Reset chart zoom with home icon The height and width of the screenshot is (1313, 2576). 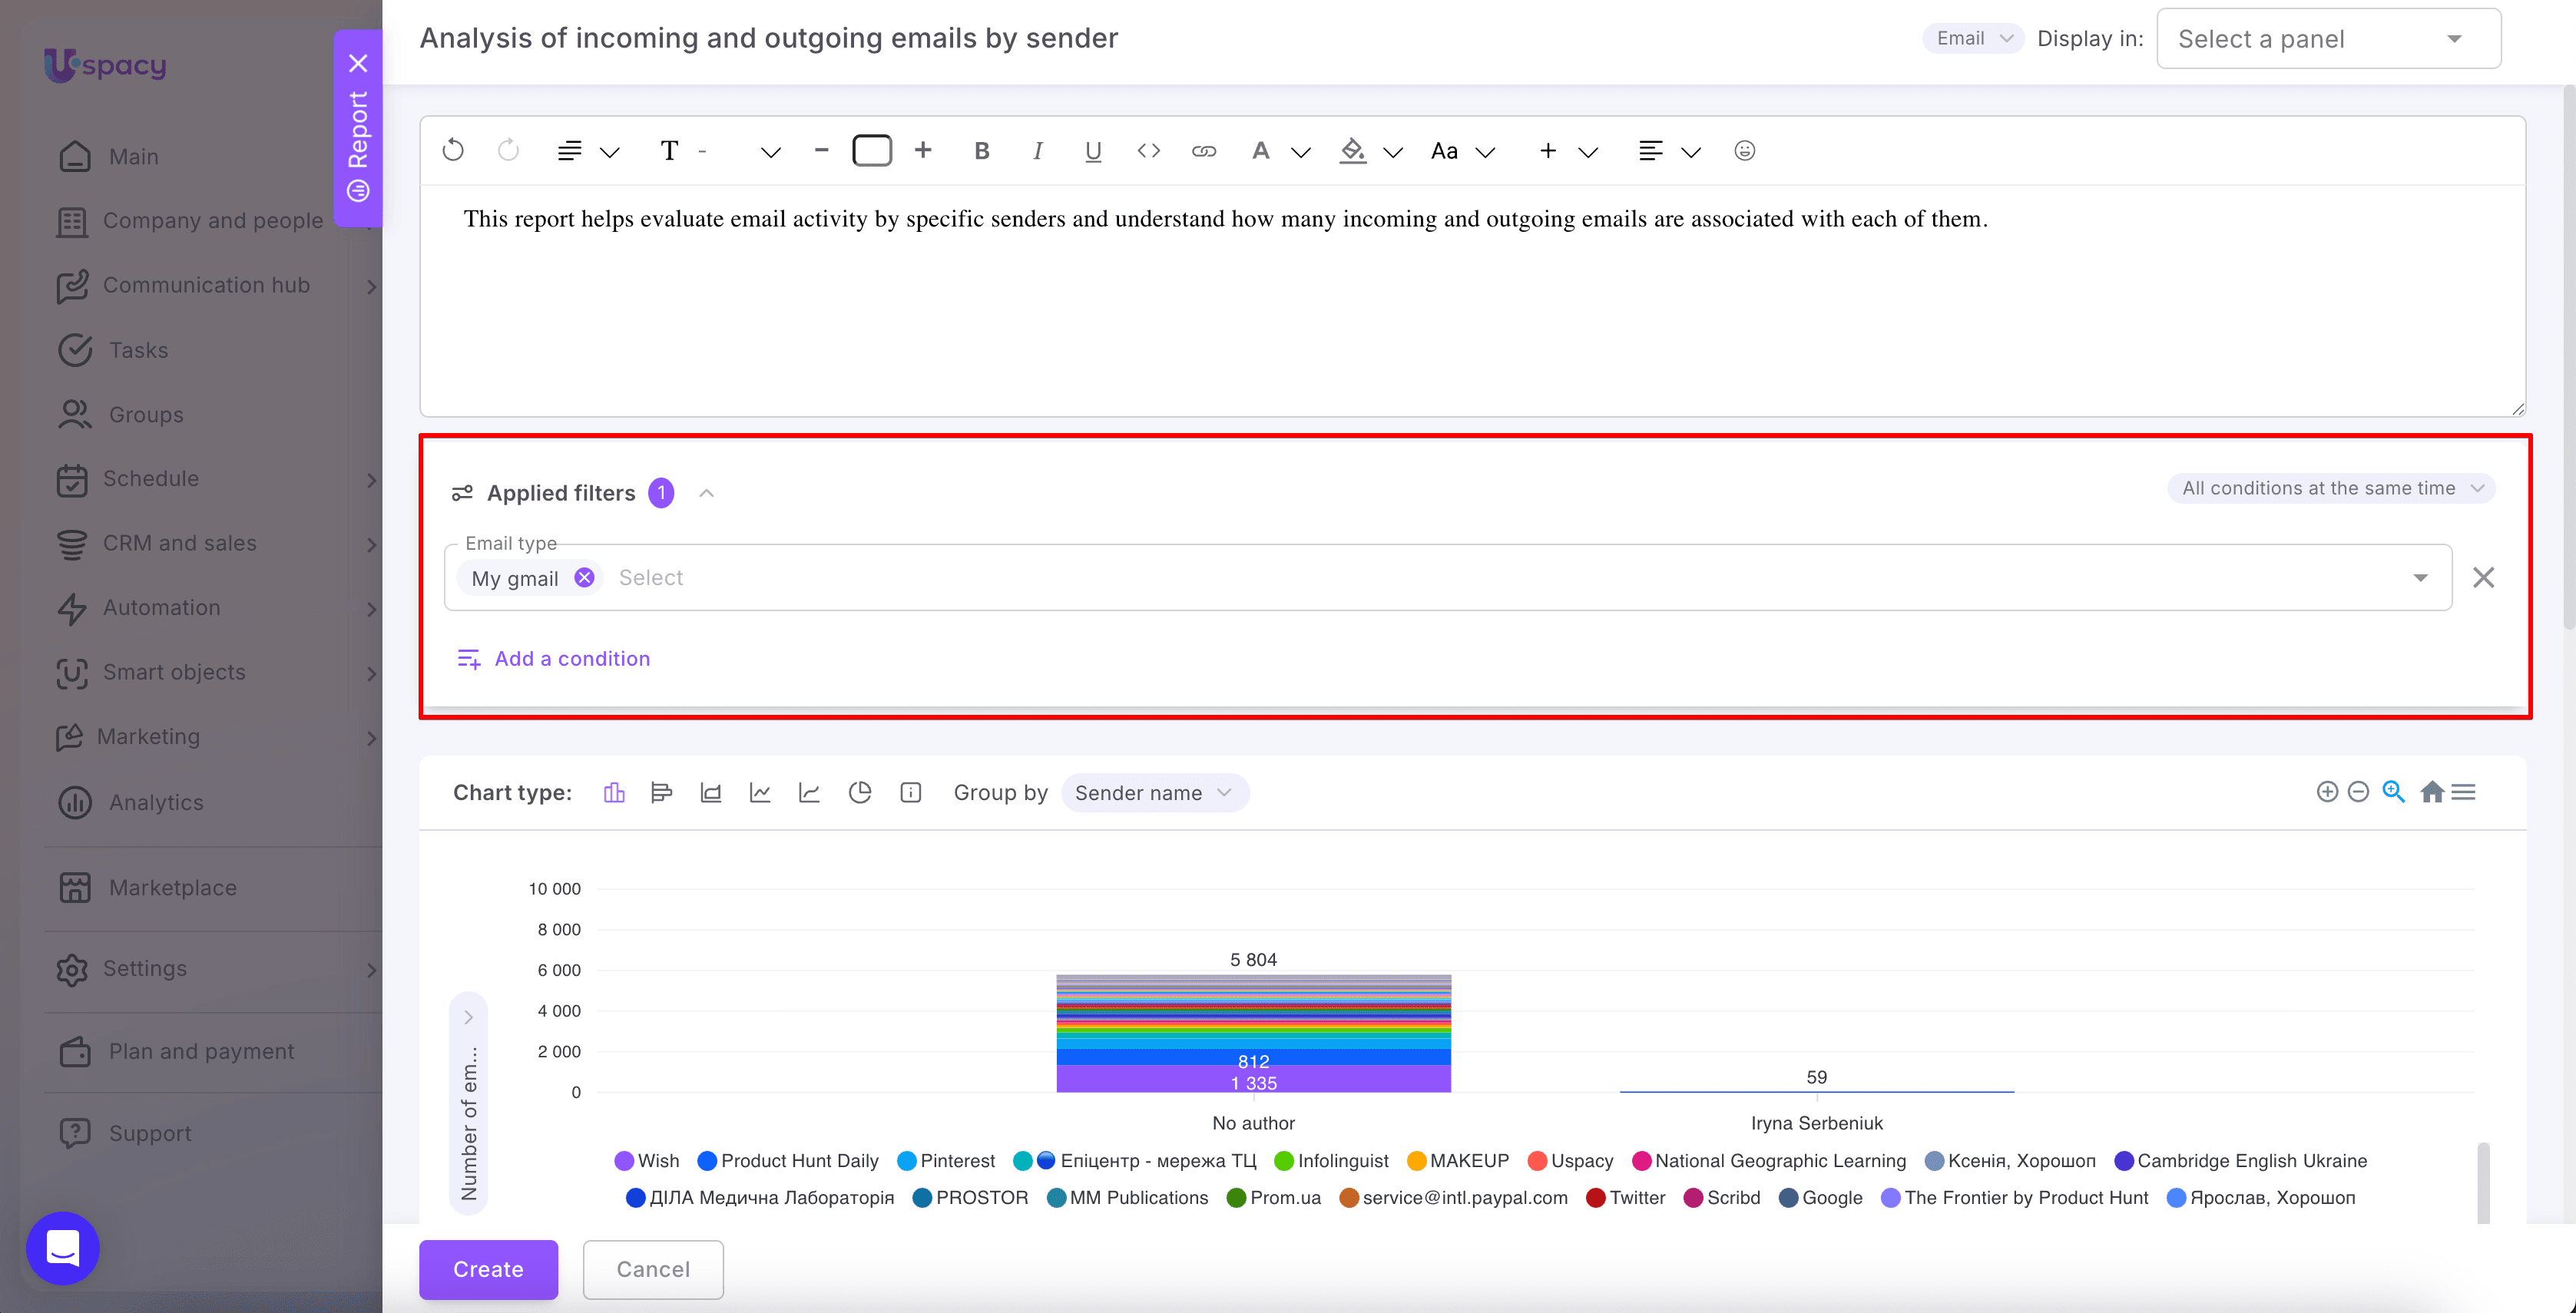(2432, 792)
